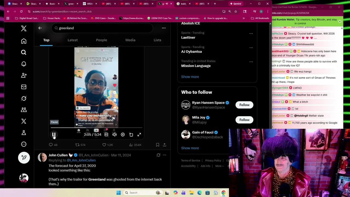Expand All Bookmarks folder
The height and width of the screenshot is (197, 350).
(260, 18)
